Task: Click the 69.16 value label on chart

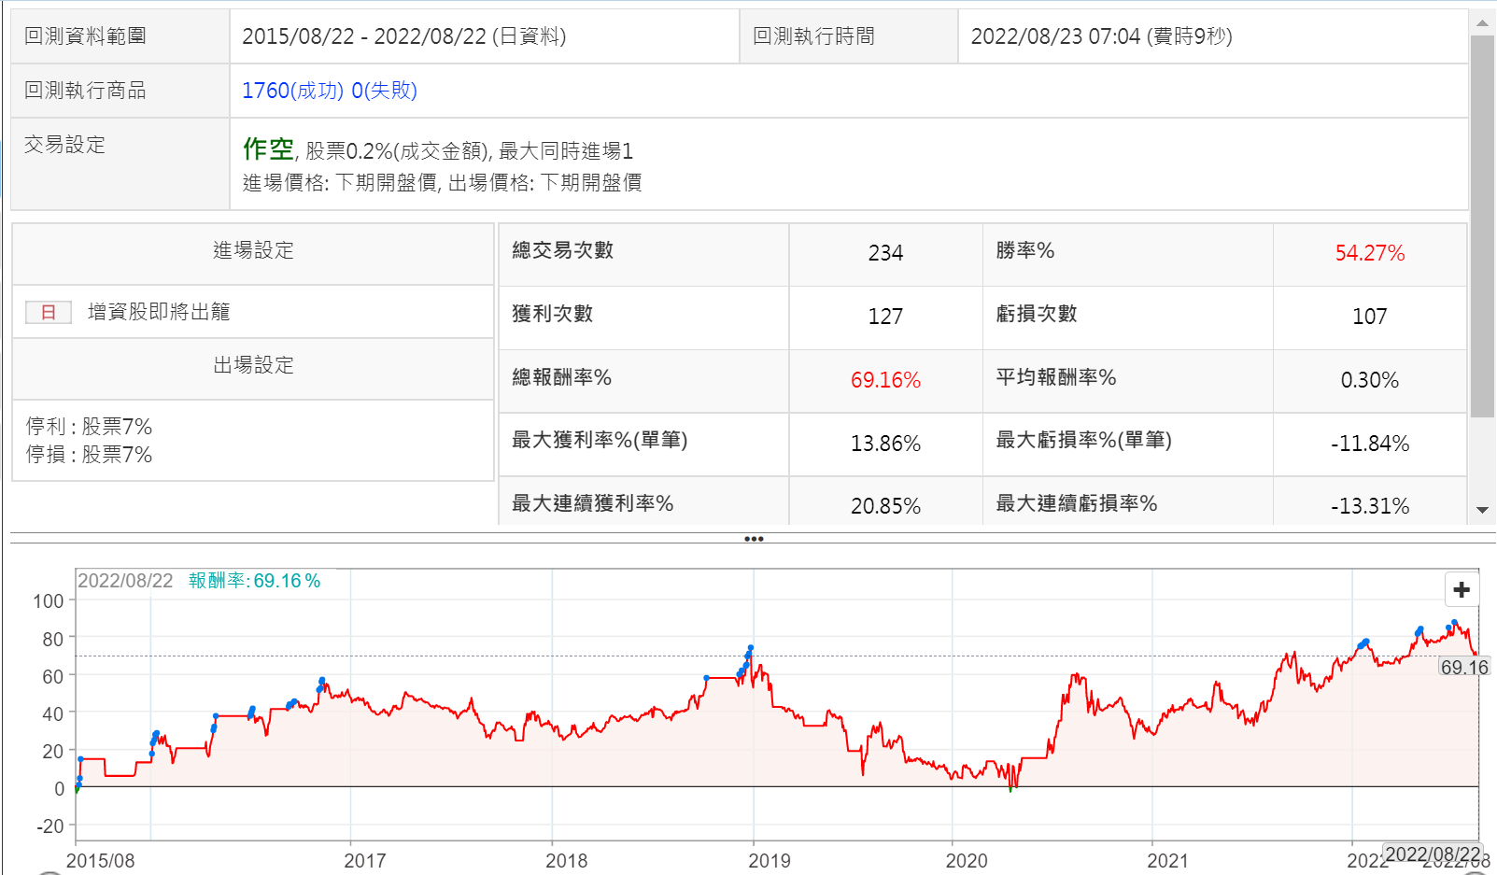Action: pos(1463,667)
